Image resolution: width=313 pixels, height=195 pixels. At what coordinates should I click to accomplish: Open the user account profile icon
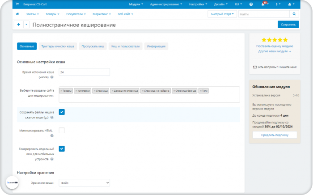tap(290, 4)
